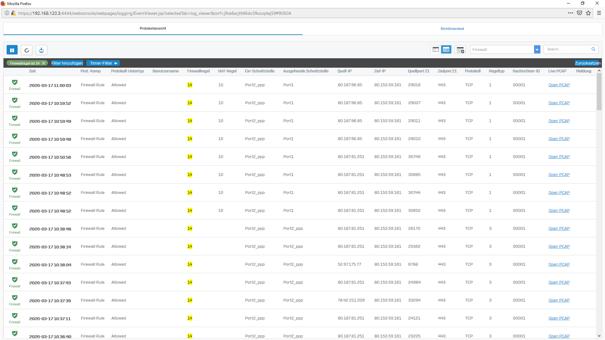Click the search magnifier icon

tap(593, 49)
